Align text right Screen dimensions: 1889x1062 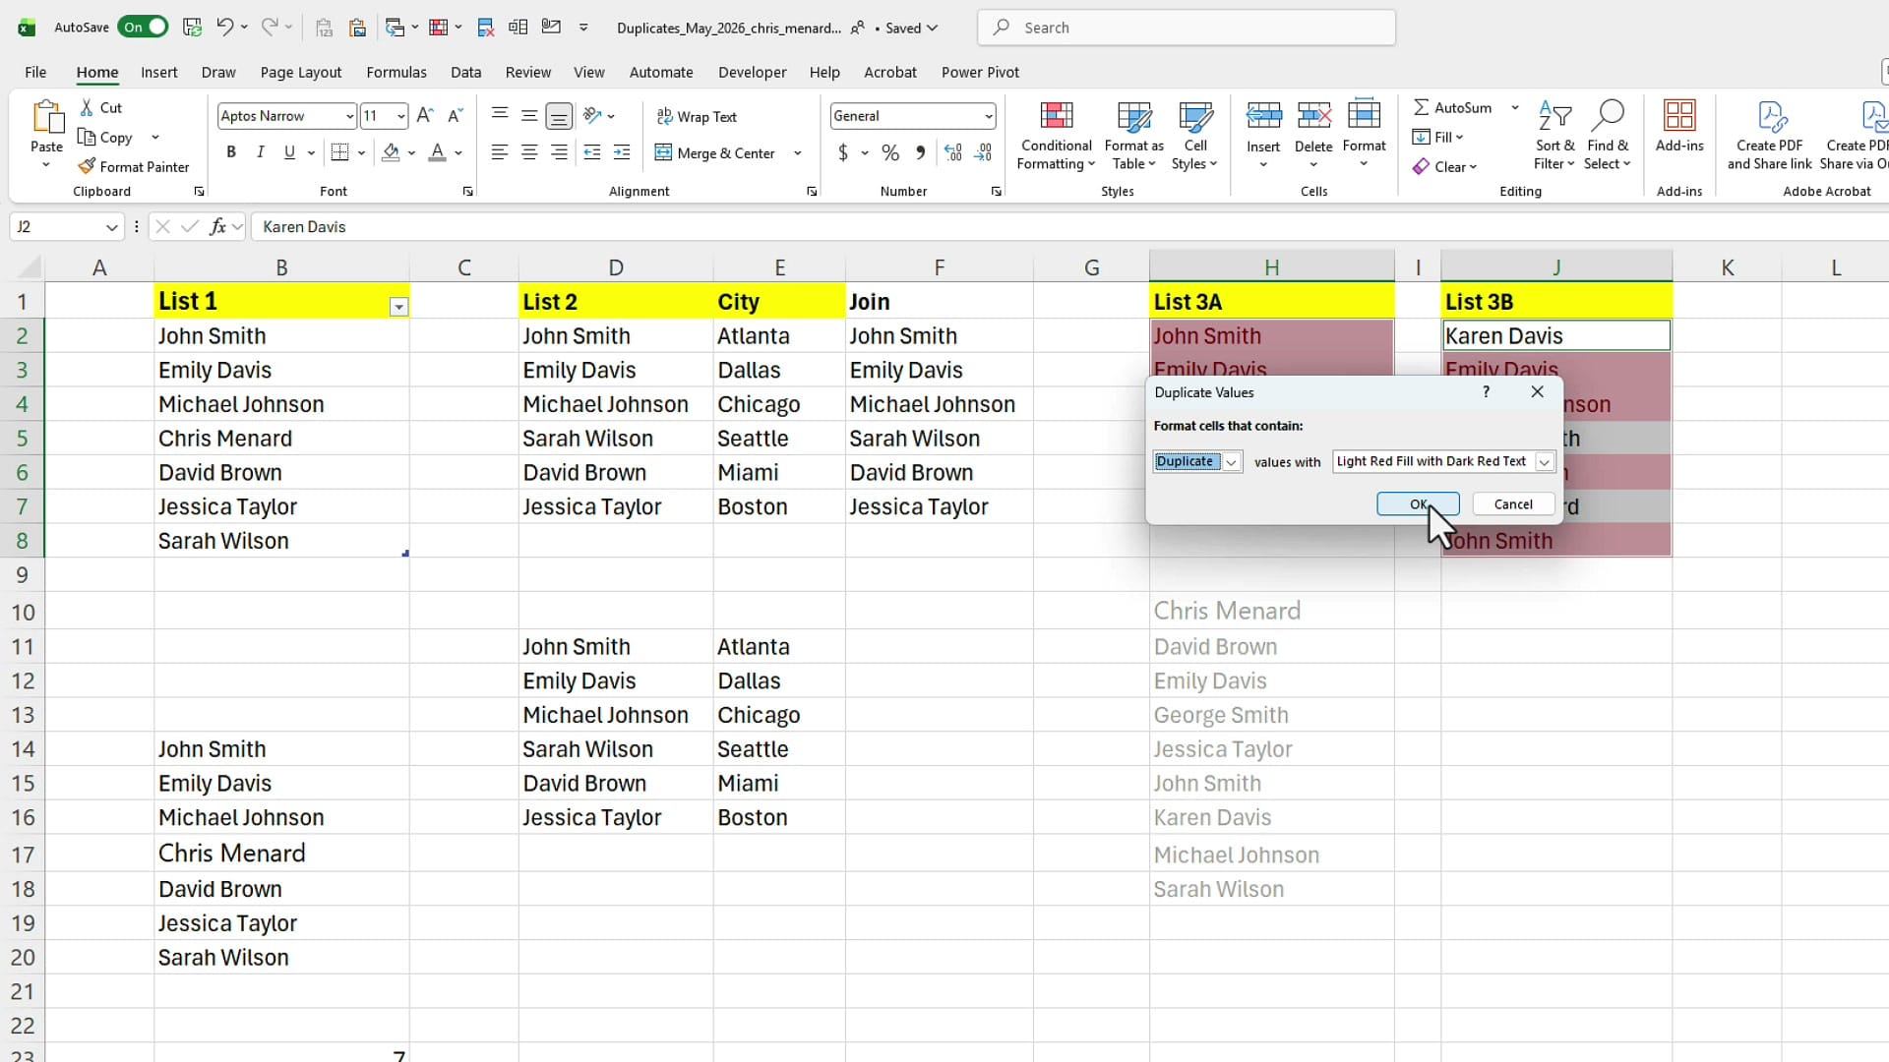[559, 152]
